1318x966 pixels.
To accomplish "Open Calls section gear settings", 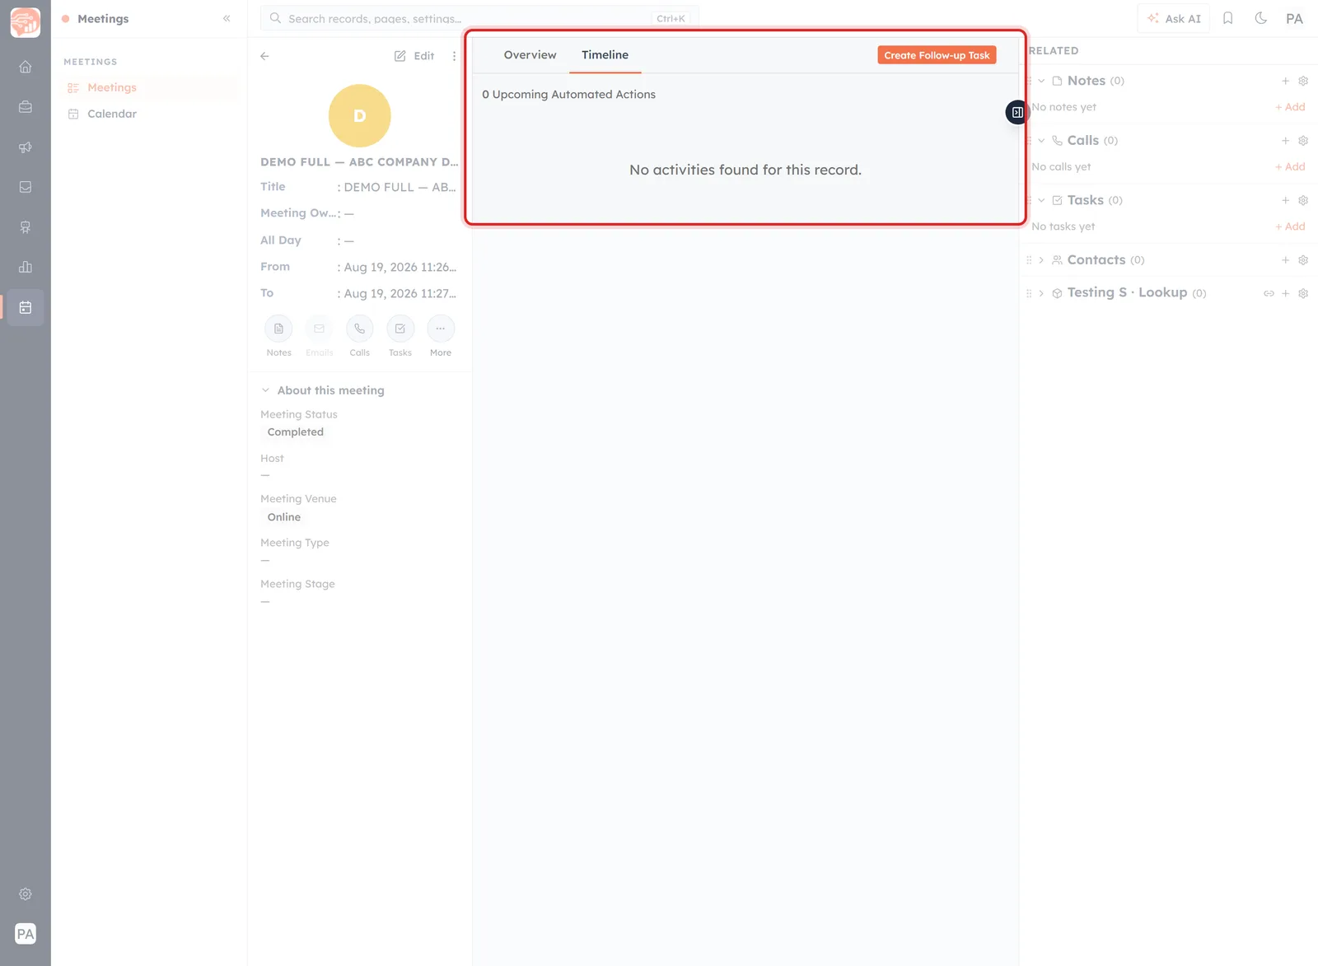I will coord(1303,141).
